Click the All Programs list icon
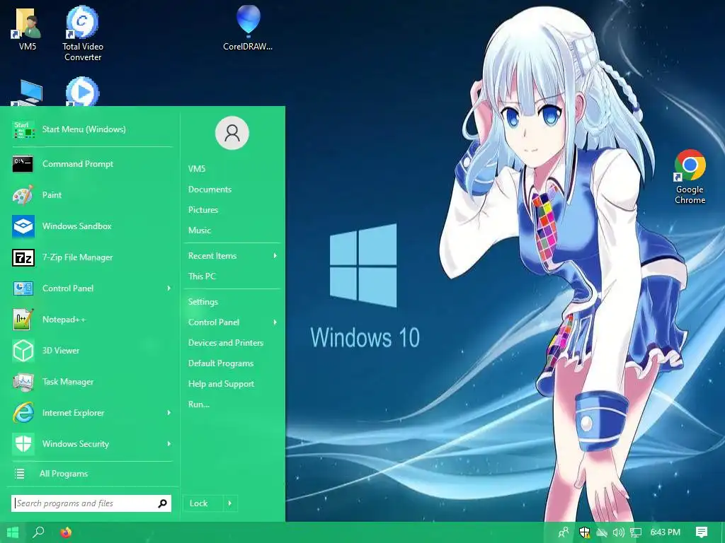This screenshot has height=543, width=725. [x=19, y=474]
